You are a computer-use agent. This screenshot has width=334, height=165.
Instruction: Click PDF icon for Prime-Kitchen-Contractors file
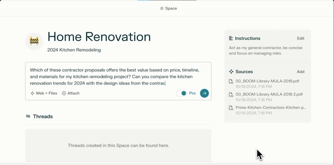click(231, 108)
